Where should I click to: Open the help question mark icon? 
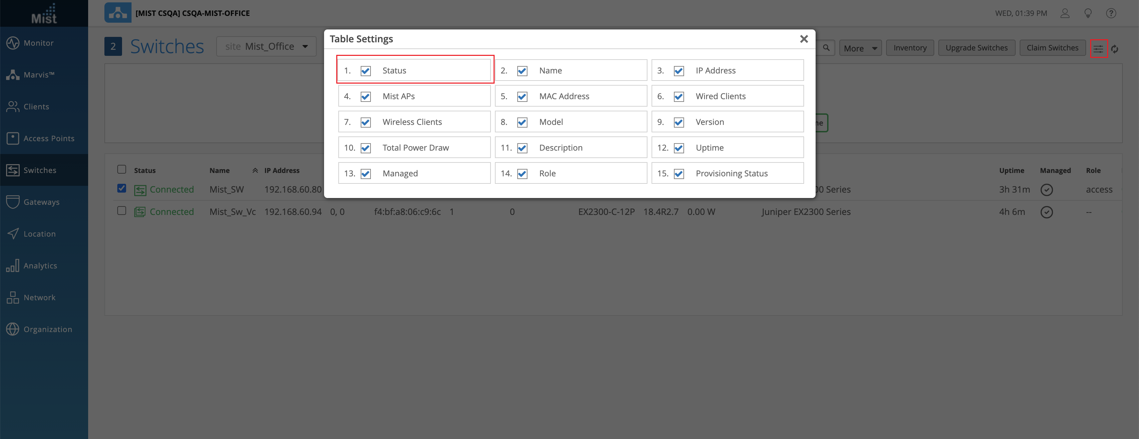pyautogui.click(x=1111, y=13)
